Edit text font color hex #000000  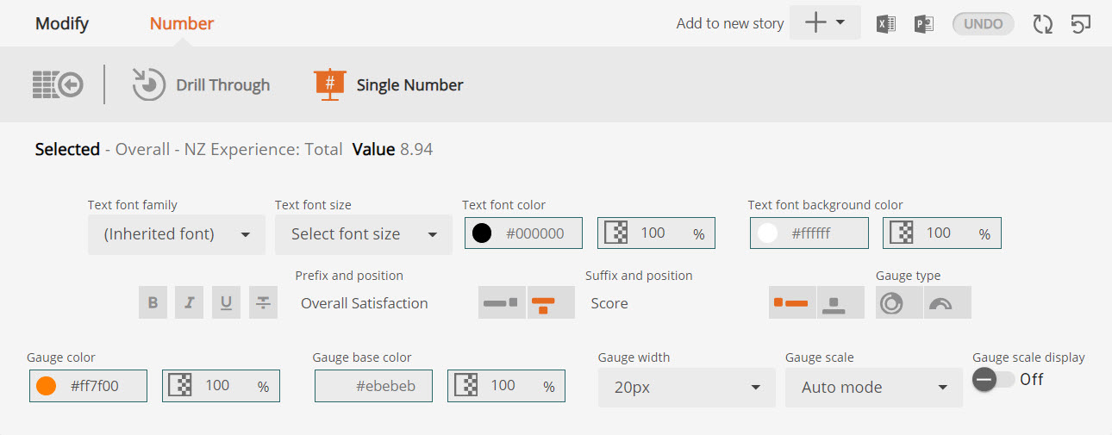click(534, 233)
